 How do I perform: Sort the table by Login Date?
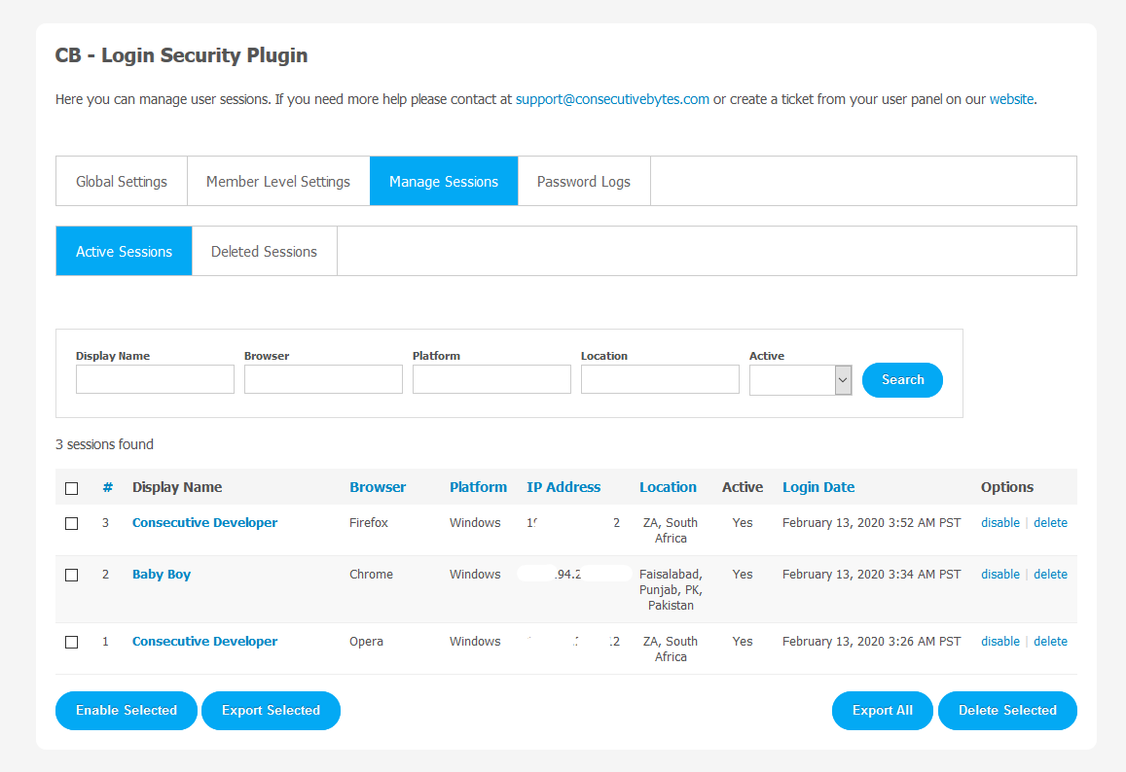(x=818, y=487)
